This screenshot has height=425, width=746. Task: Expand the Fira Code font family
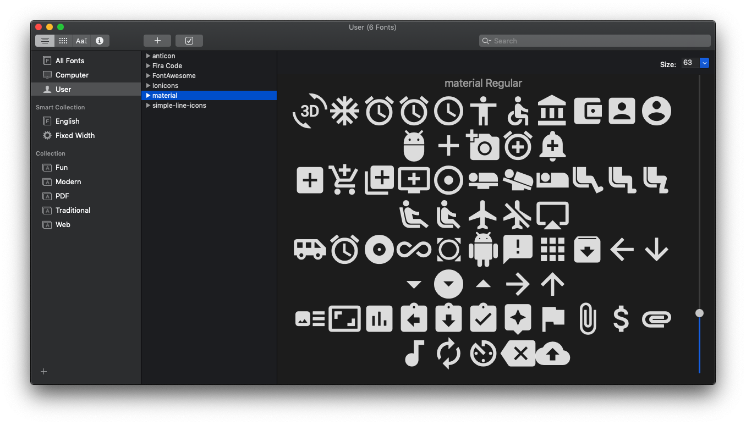[x=148, y=66]
